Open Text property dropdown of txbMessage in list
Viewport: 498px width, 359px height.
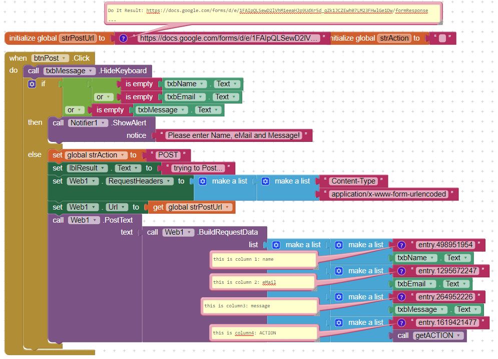point(467,309)
